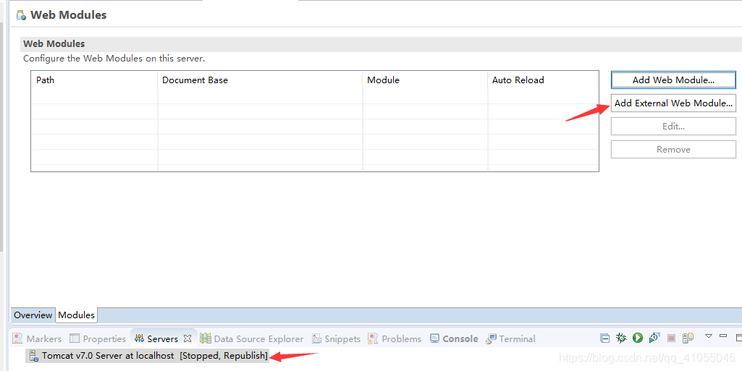Click the Servers tab icon
The image size is (742, 371).
tap(139, 338)
